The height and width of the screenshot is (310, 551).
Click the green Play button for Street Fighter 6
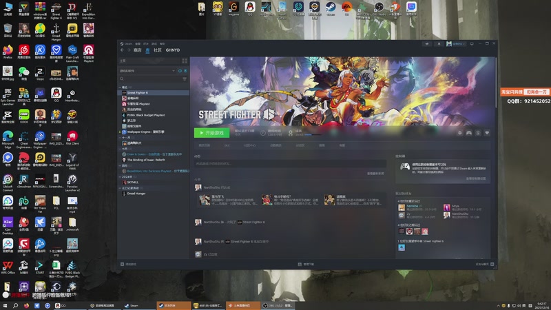(x=211, y=133)
